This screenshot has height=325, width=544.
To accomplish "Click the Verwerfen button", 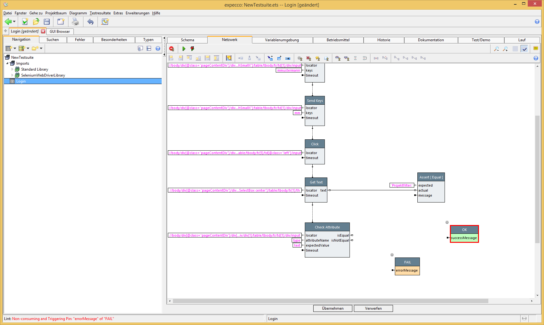I will (x=373, y=308).
